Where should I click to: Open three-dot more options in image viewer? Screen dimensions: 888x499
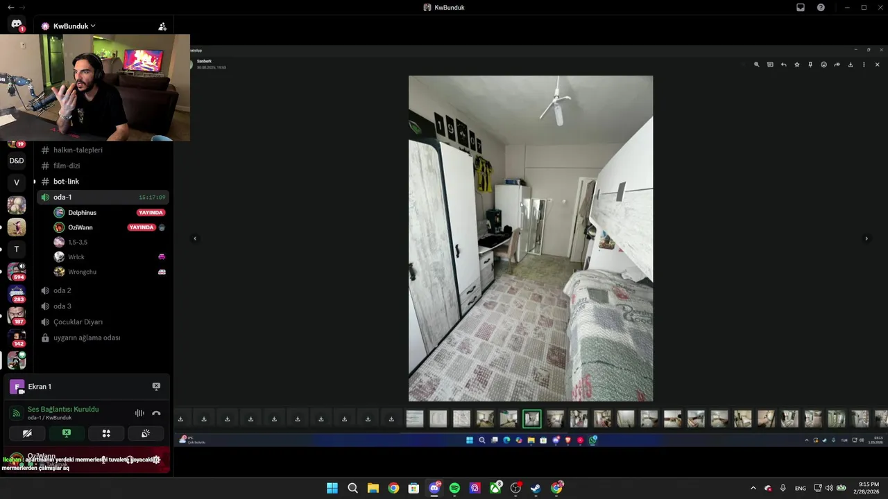coord(864,64)
